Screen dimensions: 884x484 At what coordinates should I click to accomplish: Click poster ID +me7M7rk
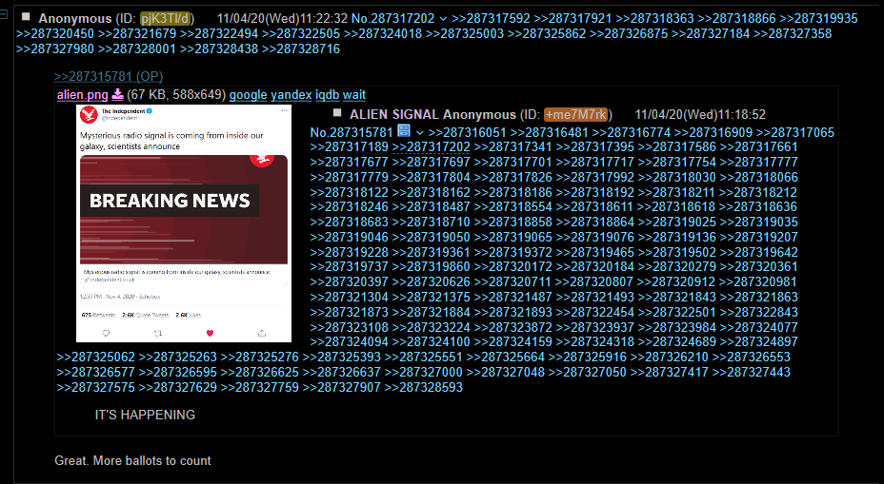click(x=575, y=114)
